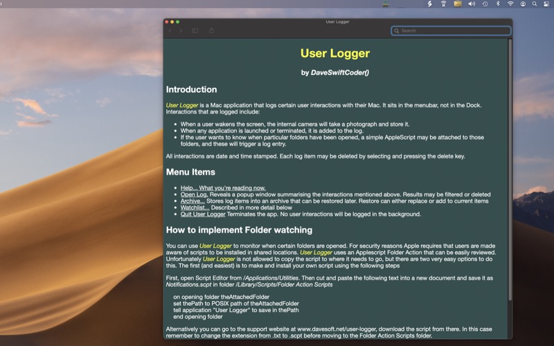Open the volume control in the menubar
Image resolution: width=554 pixels, height=346 pixels.
tap(472, 4)
